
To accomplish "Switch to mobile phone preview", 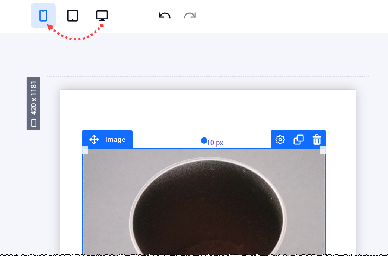I will coord(43,16).
